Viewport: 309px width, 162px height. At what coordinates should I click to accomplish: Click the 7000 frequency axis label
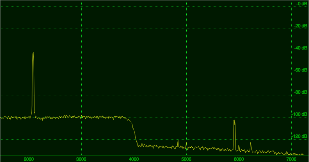291,159
